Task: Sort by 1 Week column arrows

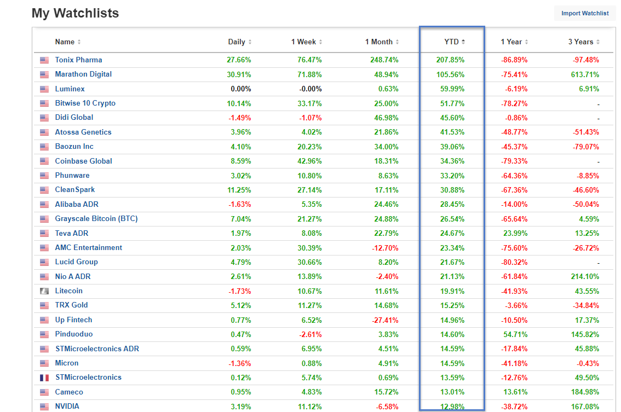Action: coord(320,42)
